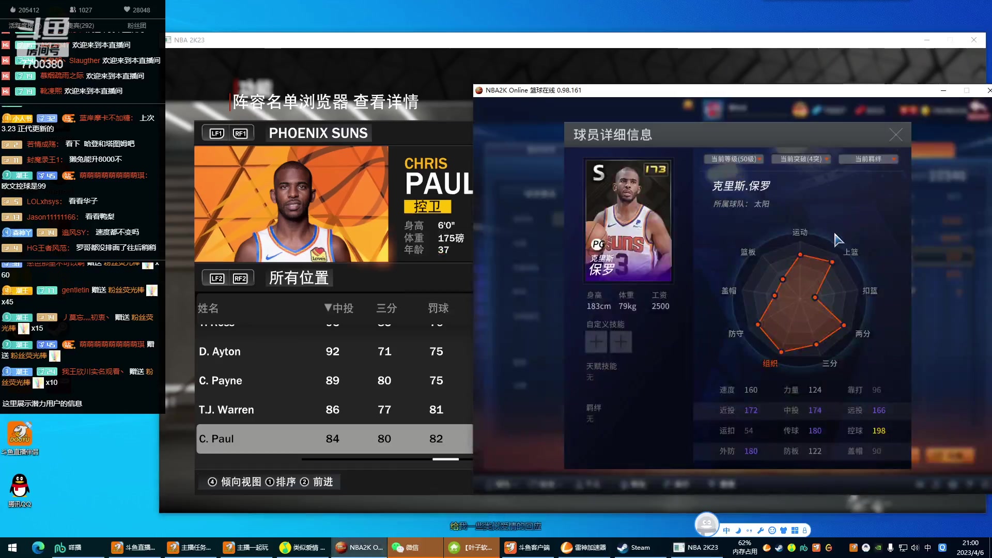The width and height of the screenshot is (992, 558).
Task: Open network settings from the tray
Action: point(903,548)
